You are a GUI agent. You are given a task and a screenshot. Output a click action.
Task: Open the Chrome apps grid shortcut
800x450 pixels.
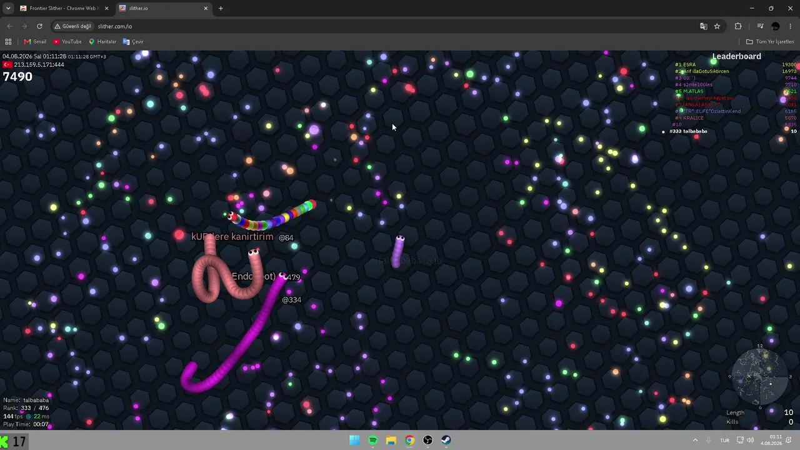tap(8, 42)
